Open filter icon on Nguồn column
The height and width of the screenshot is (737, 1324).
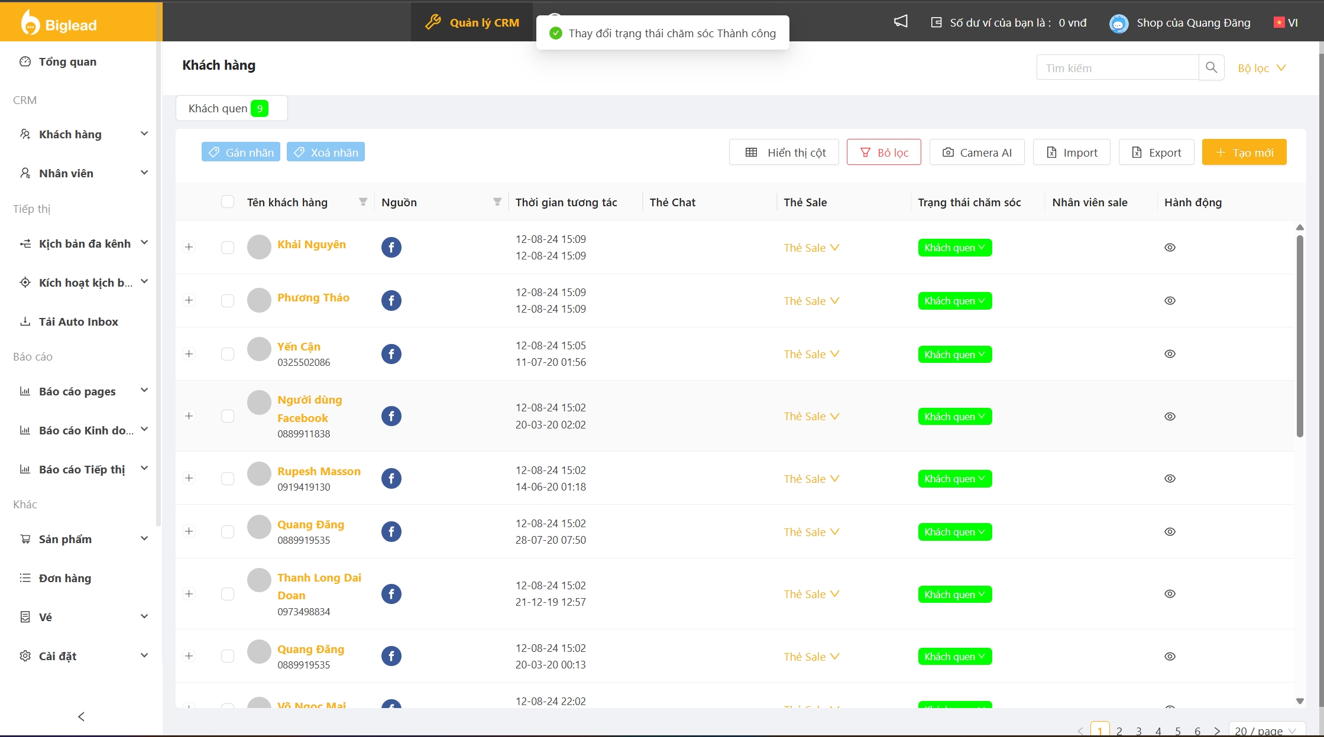click(497, 202)
